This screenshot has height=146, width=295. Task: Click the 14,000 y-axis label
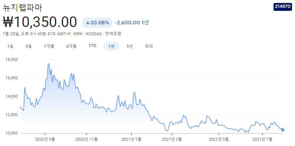[12, 96]
